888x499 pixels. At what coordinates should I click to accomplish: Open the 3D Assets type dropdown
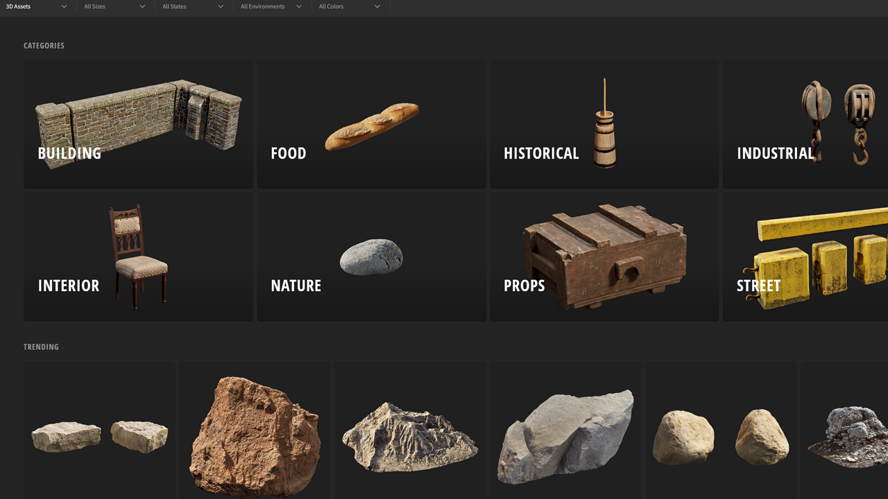click(37, 7)
